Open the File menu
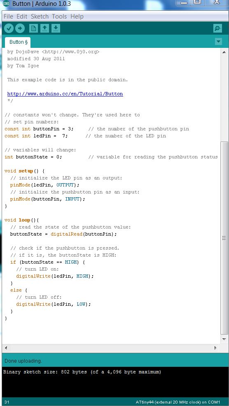229x406 pixels. point(8,17)
